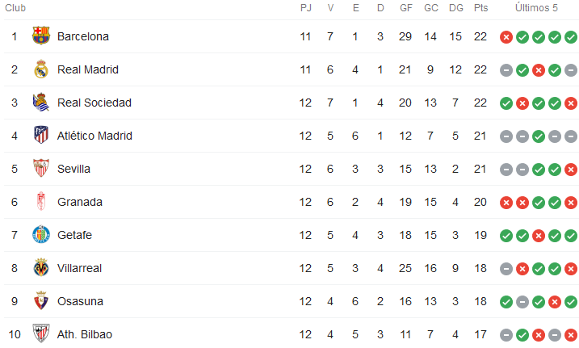Click the Real Madrid crest icon
Viewport: 579px width, 348px height.
coord(41,69)
